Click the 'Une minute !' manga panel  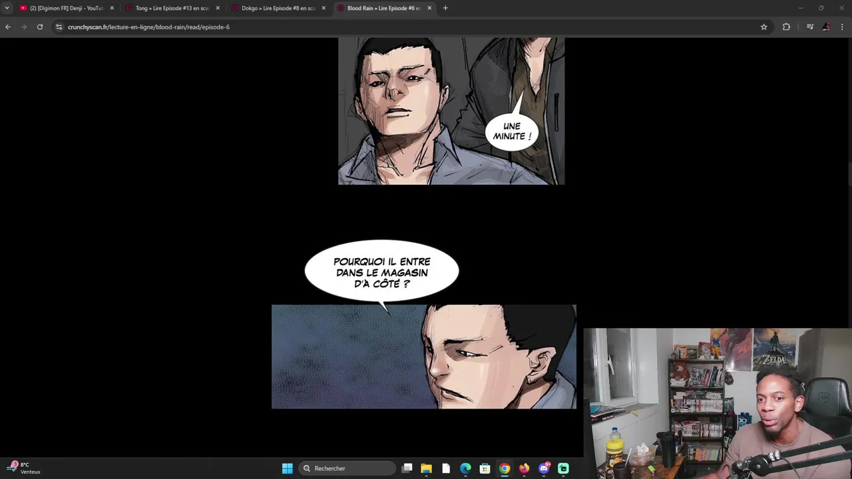click(451, 111)
